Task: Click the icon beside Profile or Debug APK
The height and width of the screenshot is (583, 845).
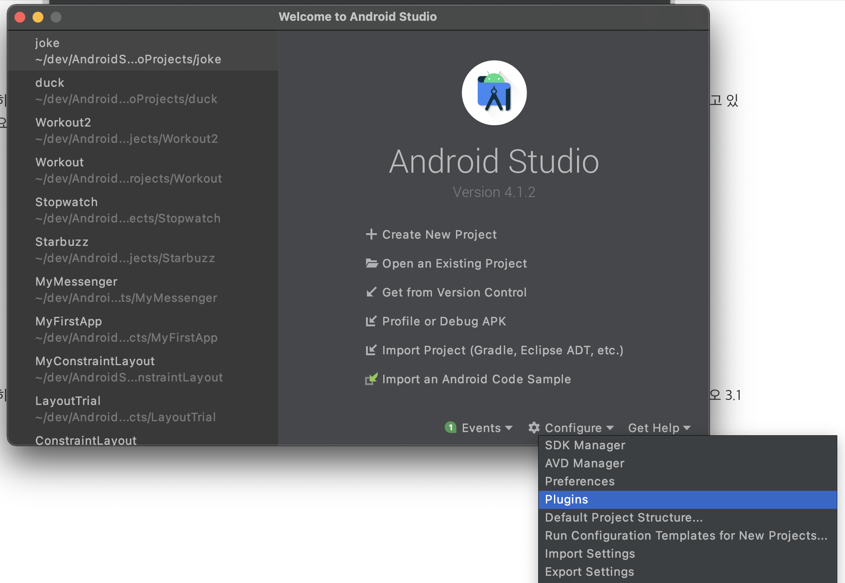Action: point(371,321)
